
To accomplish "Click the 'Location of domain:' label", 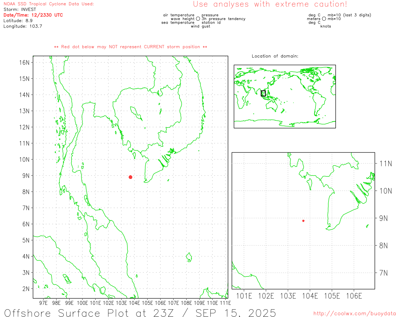I will pyautogui.click(x=275, y=56).
